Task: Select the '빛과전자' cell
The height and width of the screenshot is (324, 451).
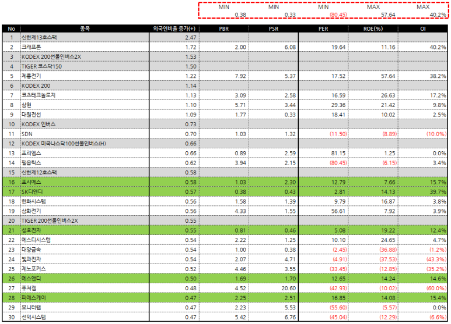Action: [85, 259]
